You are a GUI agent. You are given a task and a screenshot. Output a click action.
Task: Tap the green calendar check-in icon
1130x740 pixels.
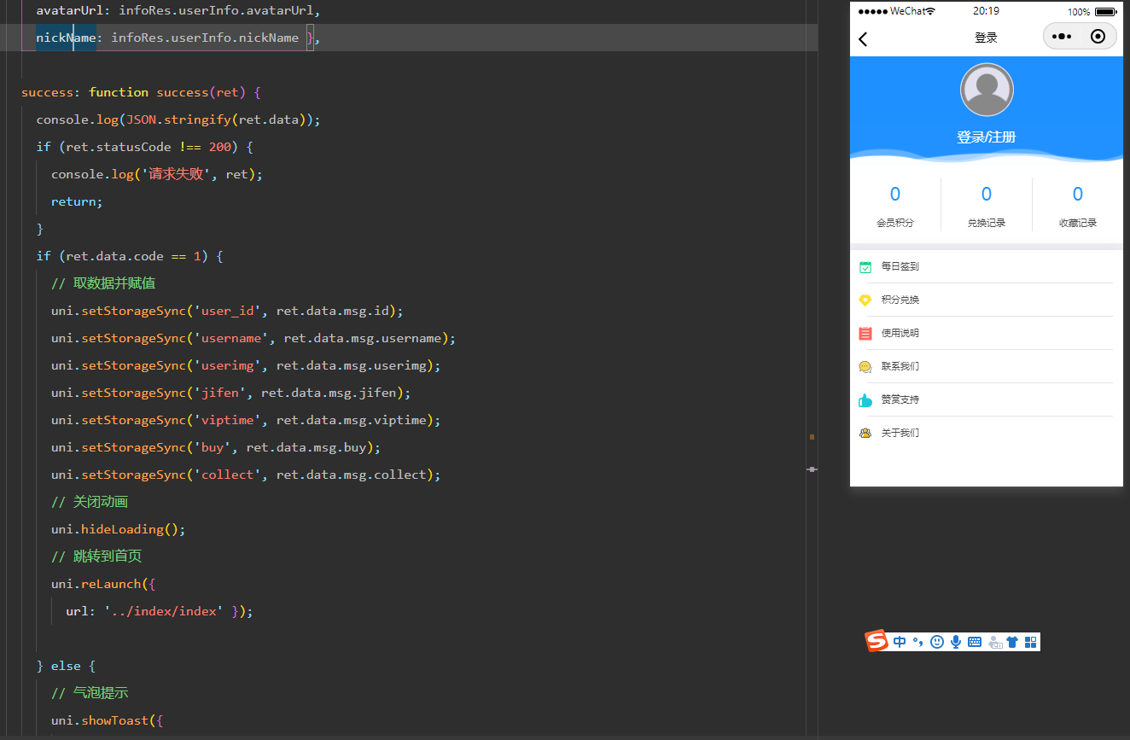[x=865, y=267]
